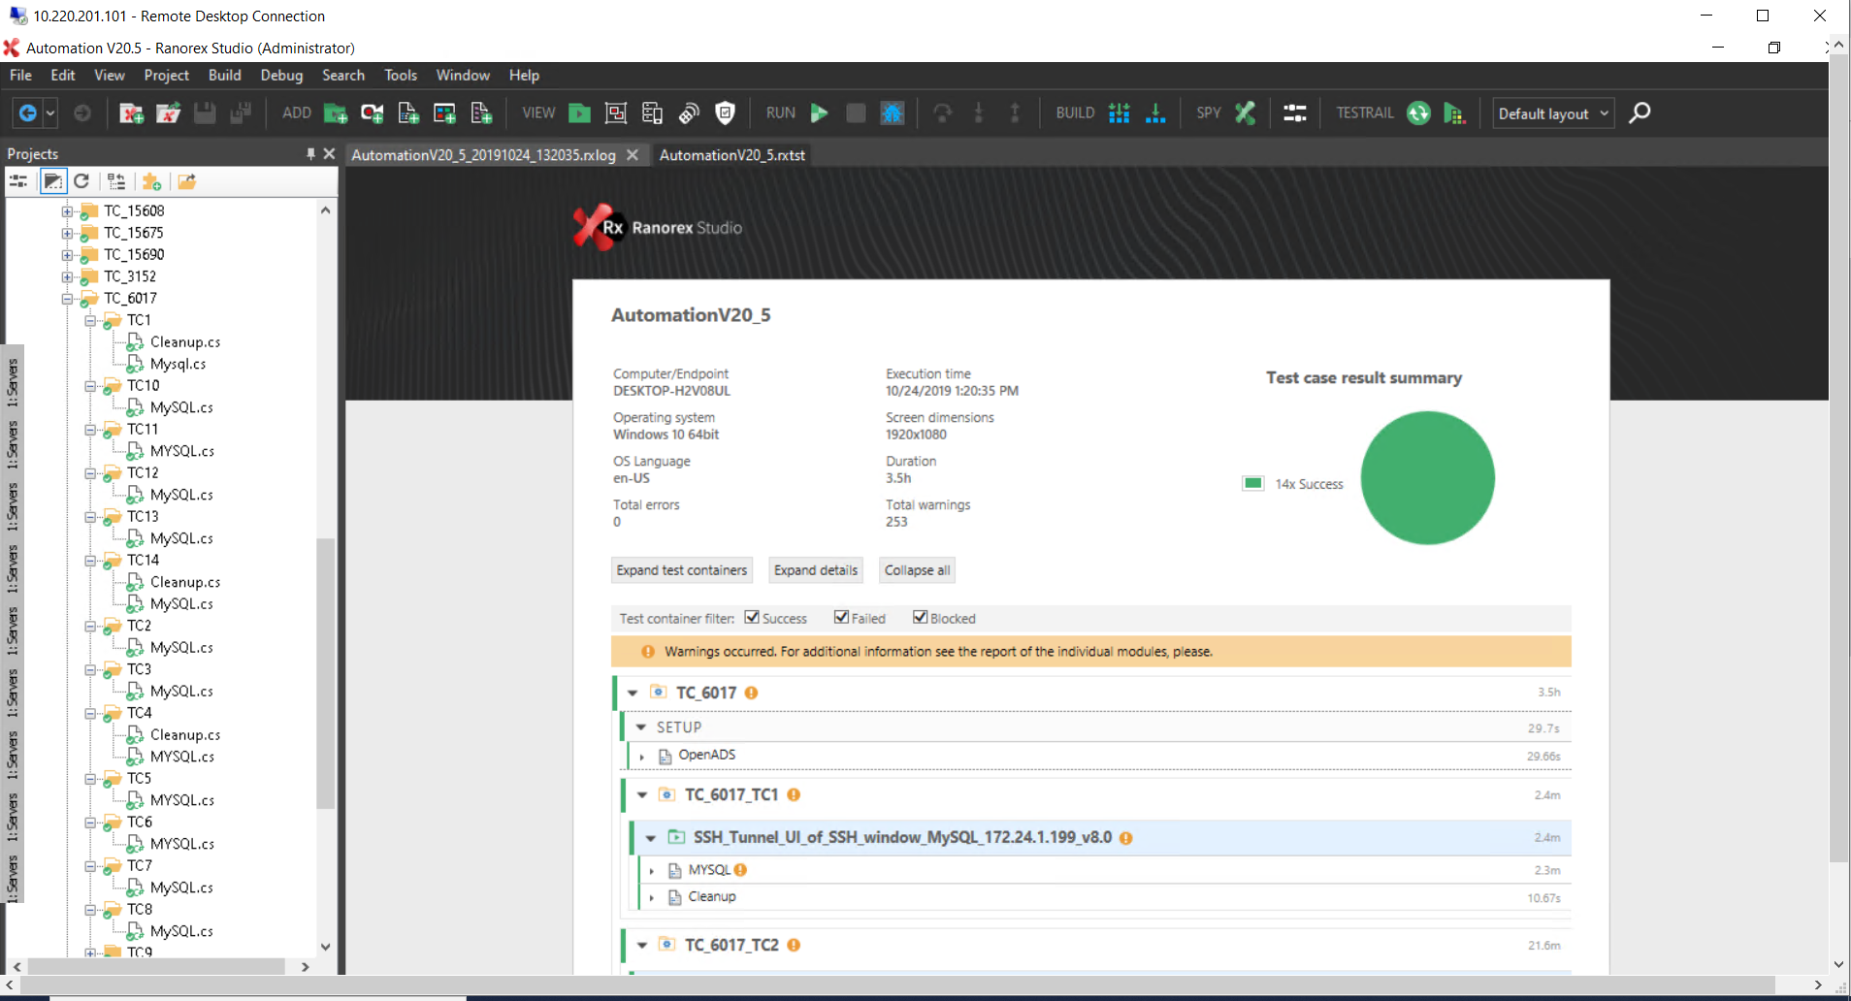The height and width of the screenshot is (1001, 1851).
Task: Click the Projects tree vertical scrollbar thumb
Action: coord(326,672)
